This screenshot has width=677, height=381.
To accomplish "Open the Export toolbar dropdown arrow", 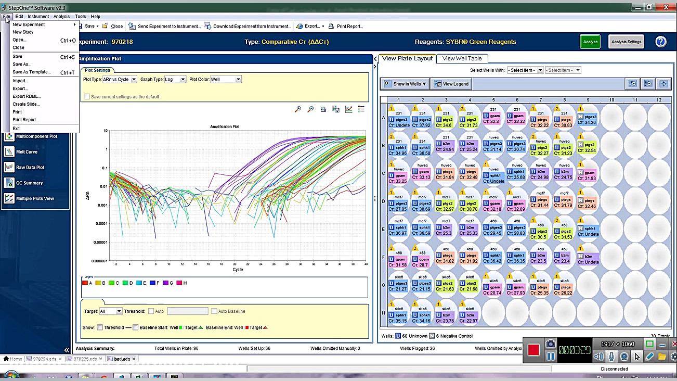I will coord(323,26).
